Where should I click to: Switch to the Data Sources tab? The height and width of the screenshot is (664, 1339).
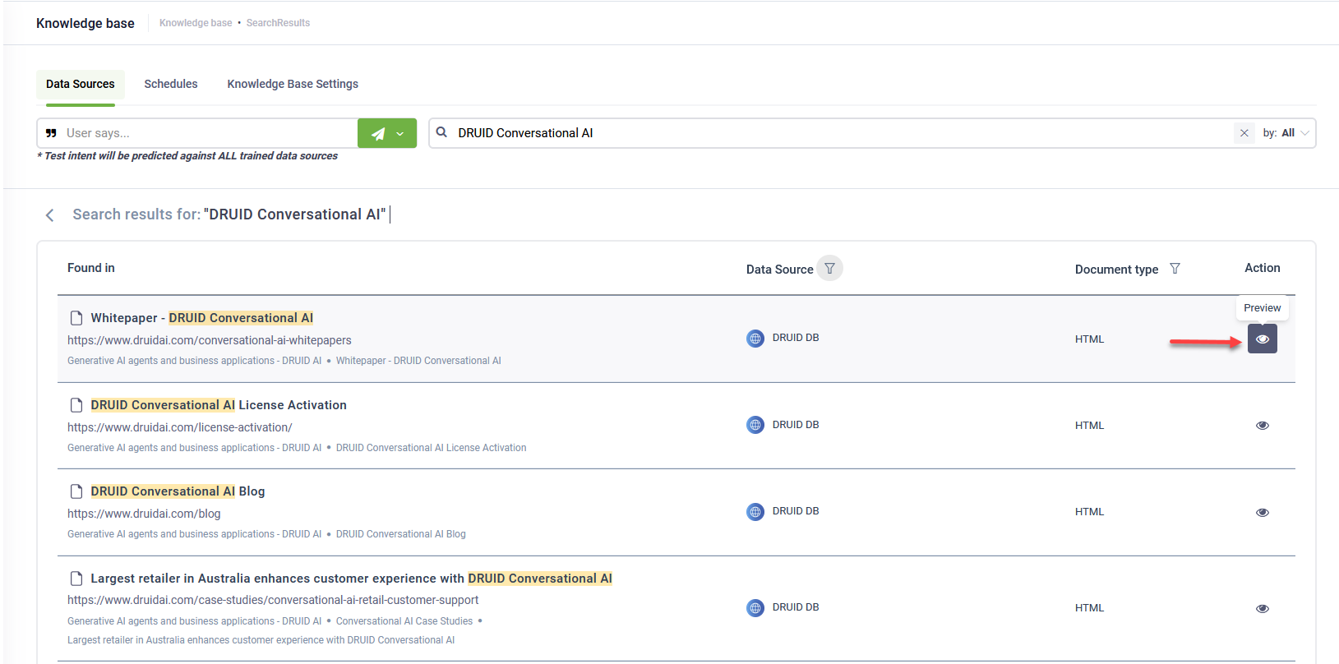pos(81,84)
